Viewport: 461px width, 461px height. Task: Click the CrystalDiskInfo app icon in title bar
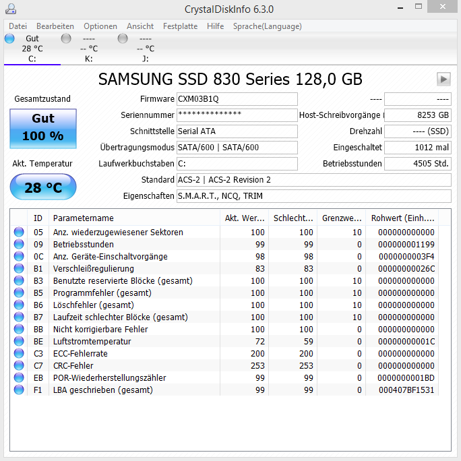(x=11, y=9)
